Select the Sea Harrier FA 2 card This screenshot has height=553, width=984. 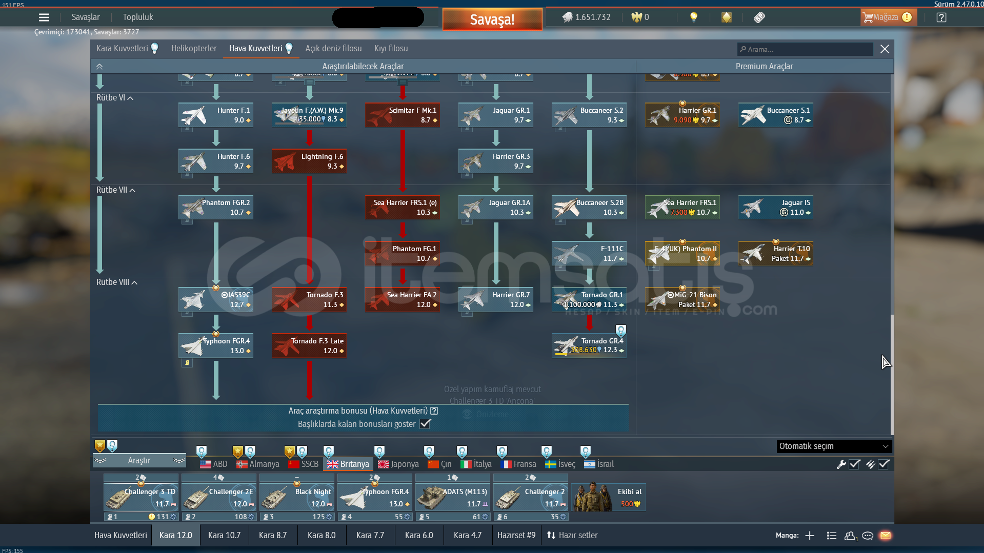[403, 299]
